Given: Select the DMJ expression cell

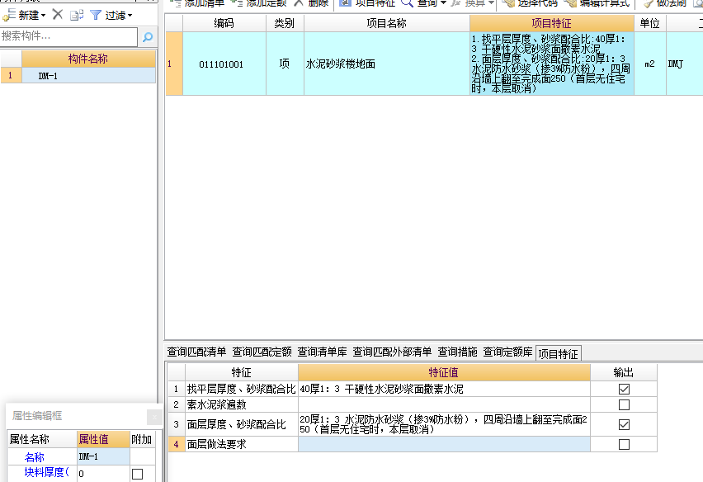Looking at the screenshot, I should point(685,64).
